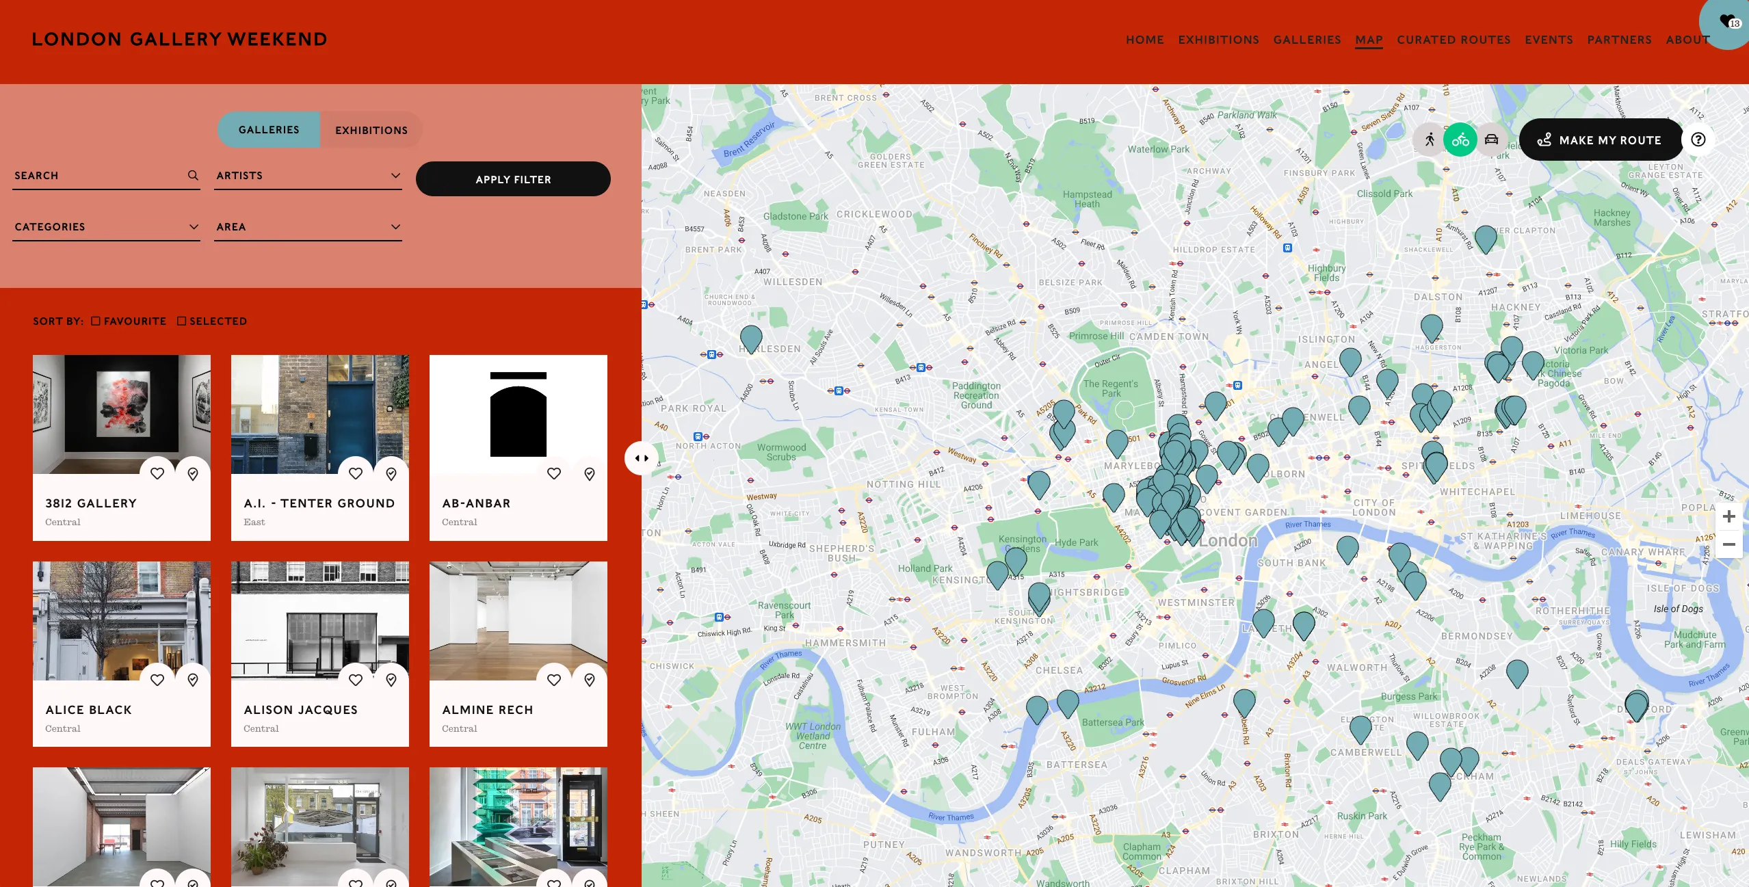Switch to Exhibitions toggle
The width and height of the screenshot is (1749, 887).
coord(371,130)
